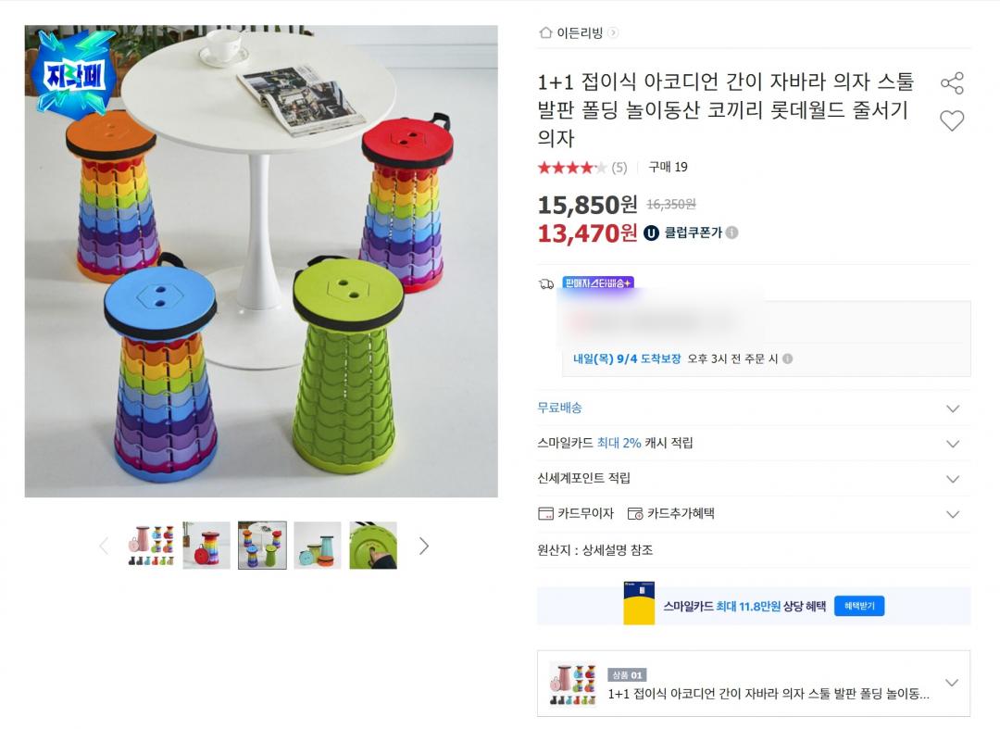Select the pink stool first thumbnail
Image resolution: width=1000 pixels, height=729 pixels.
pyautogui.click(x=151, y=546)
